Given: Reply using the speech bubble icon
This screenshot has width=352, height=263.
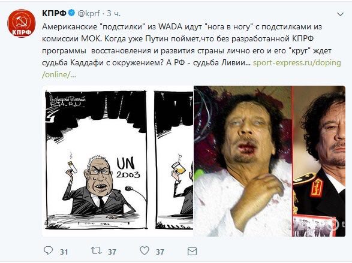Looking at the screenshot, I should point(48,250).
